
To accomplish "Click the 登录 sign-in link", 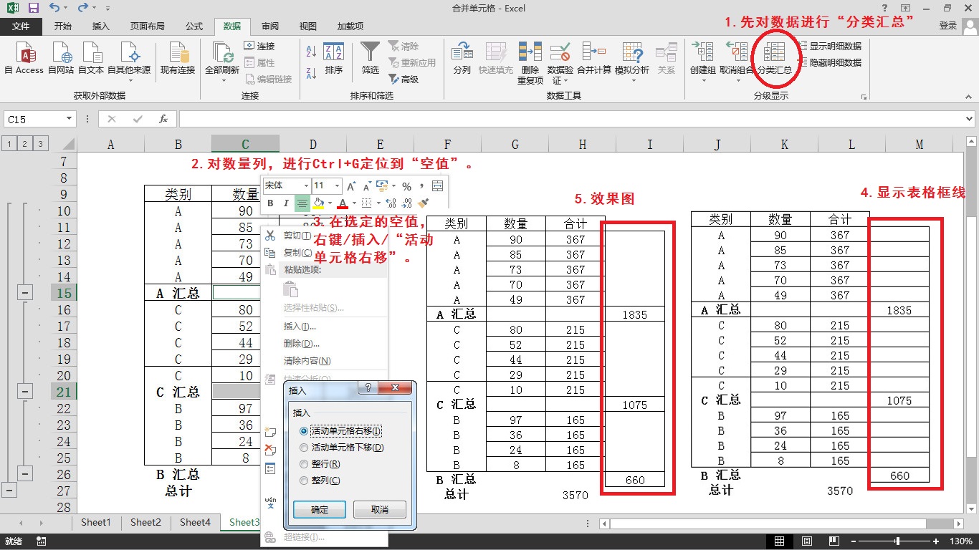I will click(947, 26).
